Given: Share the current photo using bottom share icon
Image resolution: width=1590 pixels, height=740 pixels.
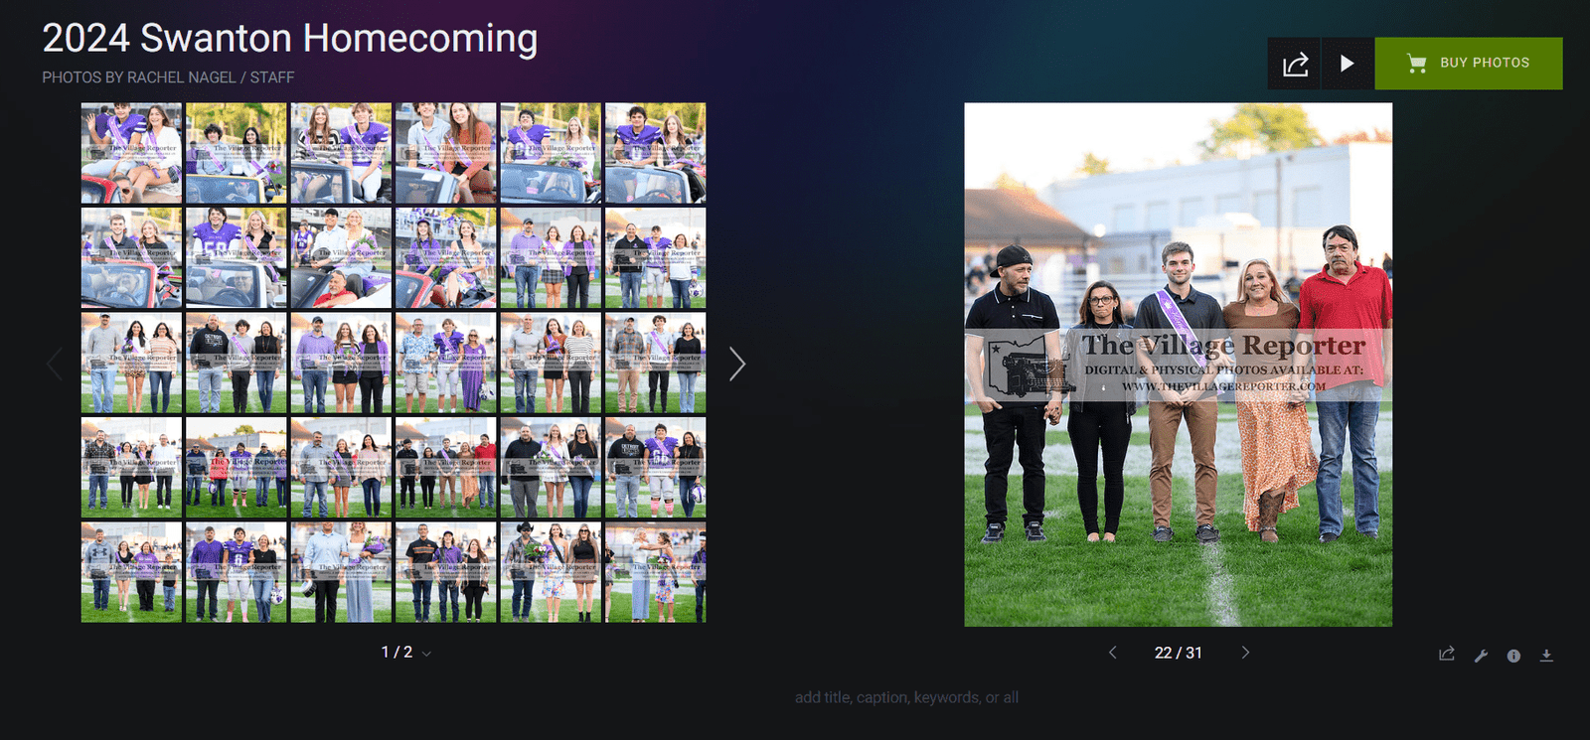Looking at the screenshot, I should pos(1447,655).
